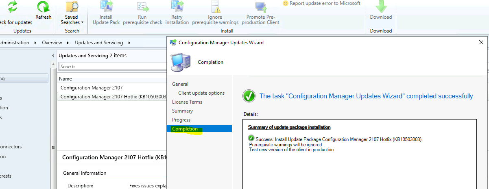Click the Success Install Update Package line
This screenshot has width=489, height=189.
338,139
